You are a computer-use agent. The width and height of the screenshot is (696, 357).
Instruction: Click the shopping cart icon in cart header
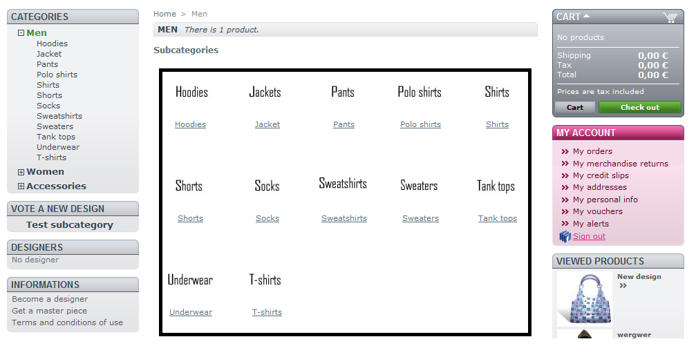point(669,17)
